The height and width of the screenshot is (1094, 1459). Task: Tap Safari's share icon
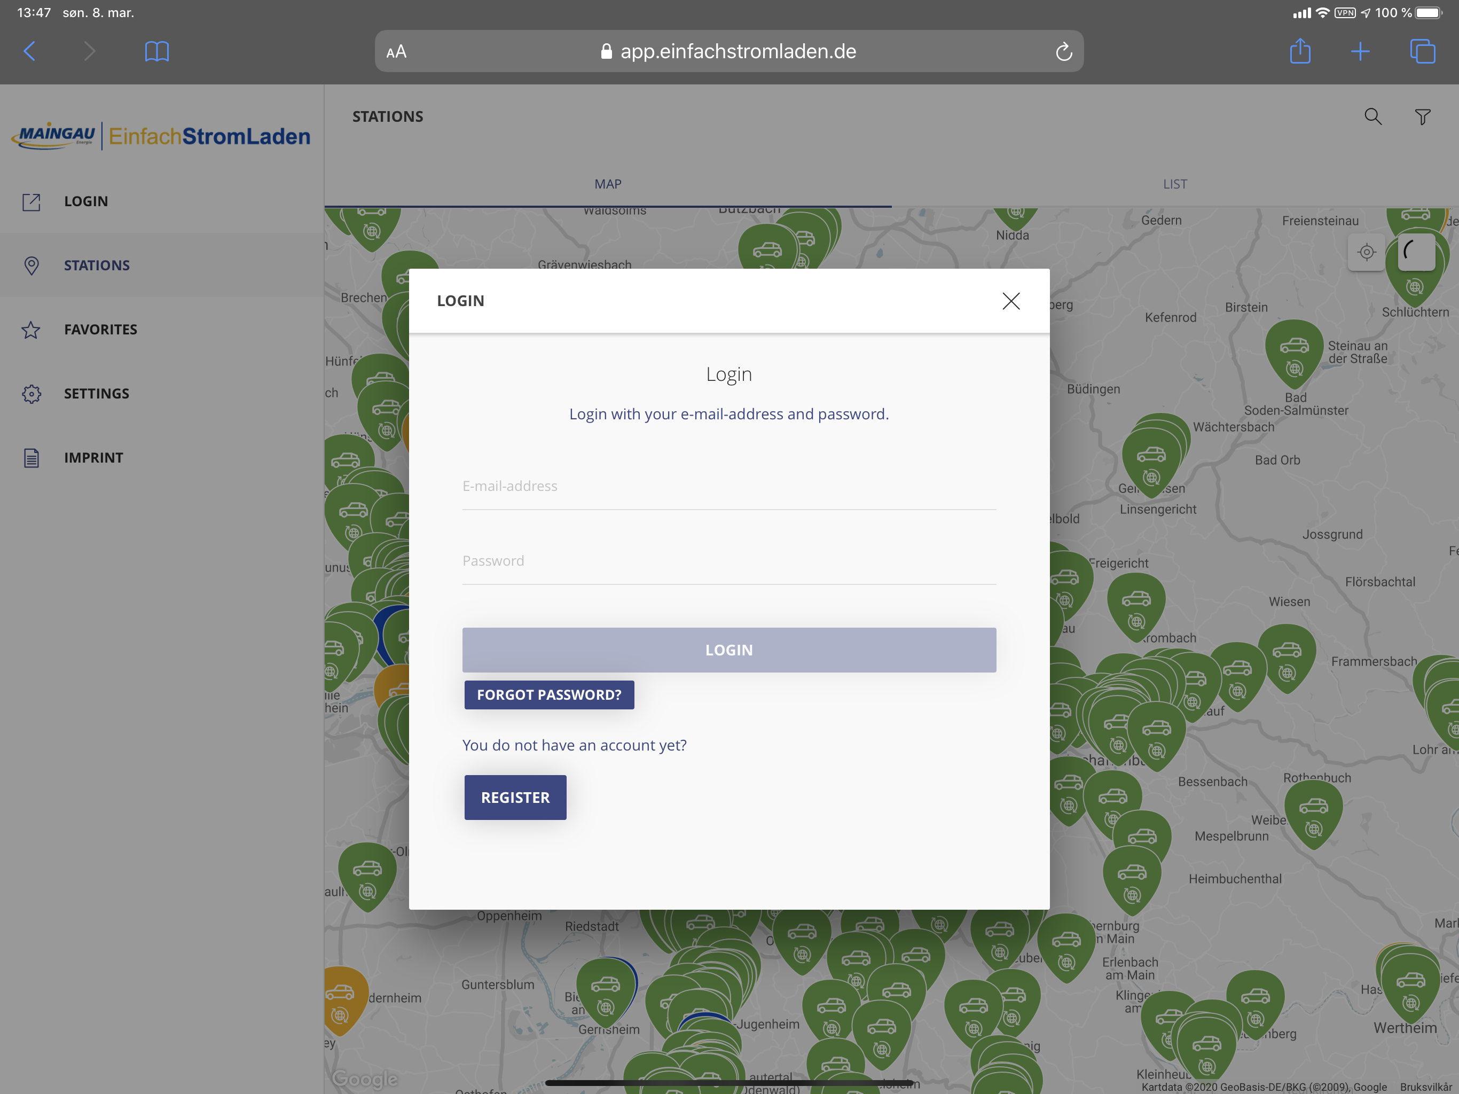[1300, 51]
